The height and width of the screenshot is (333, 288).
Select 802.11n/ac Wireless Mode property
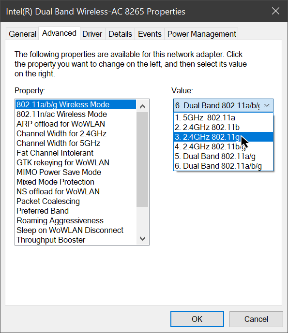coord(76,114)
